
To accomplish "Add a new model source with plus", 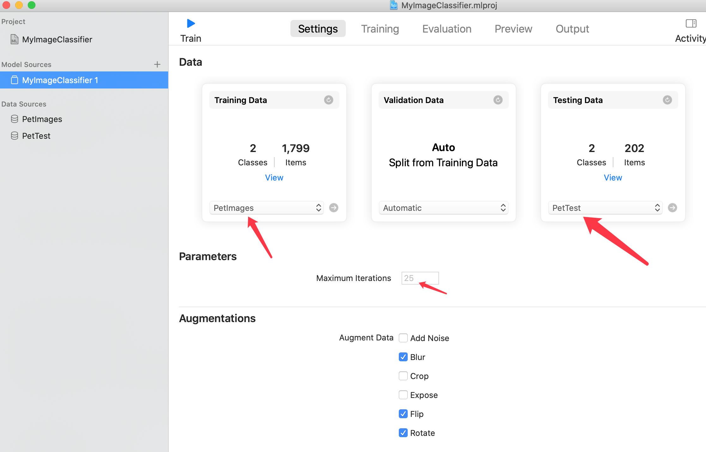I will (157, 64).
